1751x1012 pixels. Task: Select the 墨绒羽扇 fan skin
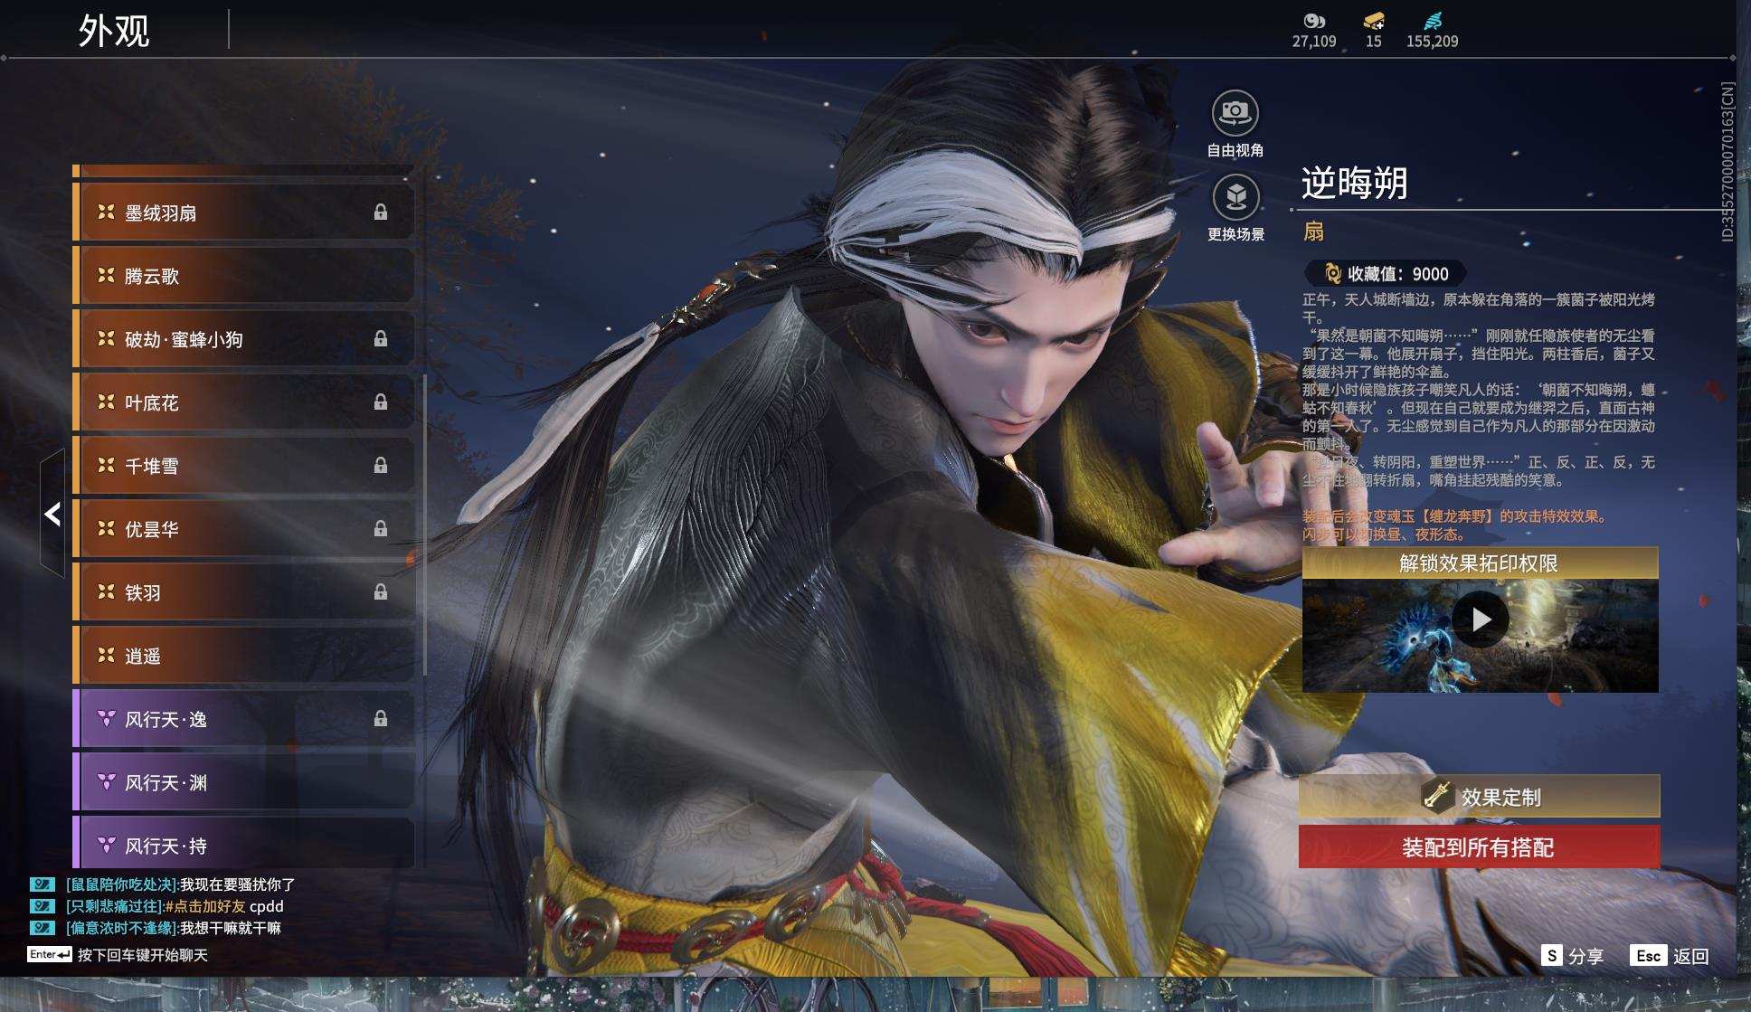coord(243,213)
